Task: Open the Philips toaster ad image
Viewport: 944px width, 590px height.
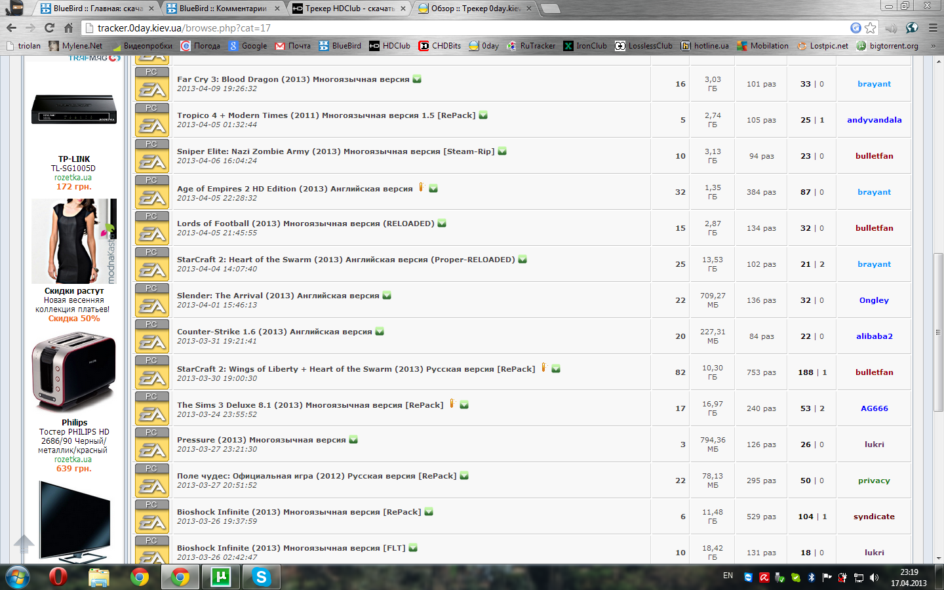Action: (x=74, y=372)
